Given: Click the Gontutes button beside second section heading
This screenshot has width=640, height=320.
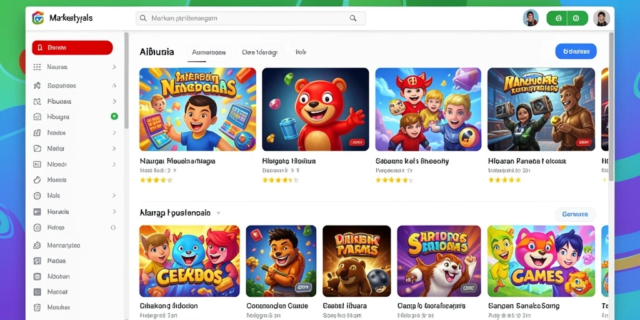Looking at the screenshot, I should coord(575,214).
